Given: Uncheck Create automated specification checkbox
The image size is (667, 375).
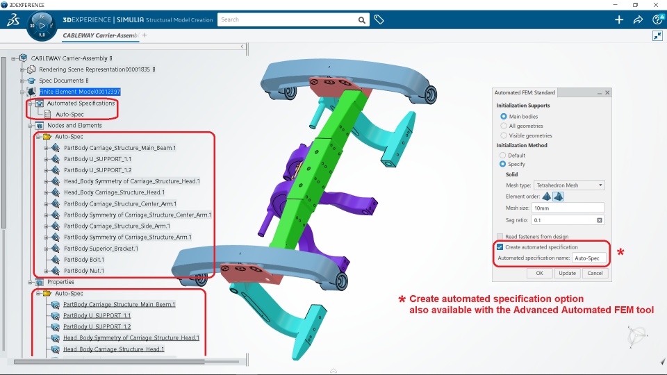Looking at the screenshot, I should pyautogui.click(x=500, y=247).
